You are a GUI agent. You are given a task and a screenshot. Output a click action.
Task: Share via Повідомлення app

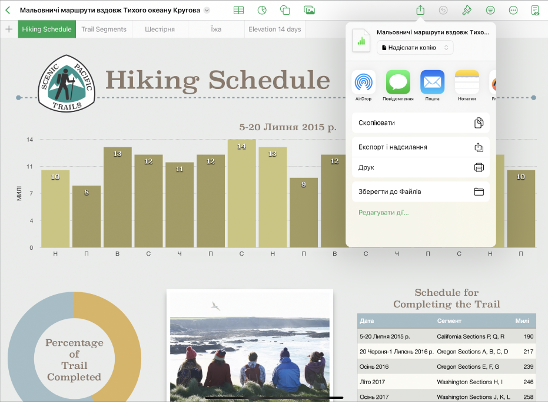tap(398, 85)
